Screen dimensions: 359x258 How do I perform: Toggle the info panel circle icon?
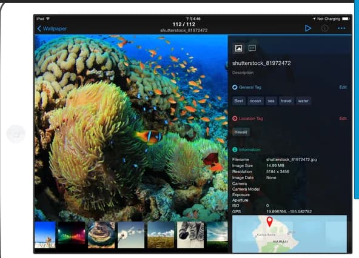pos(324,28)
